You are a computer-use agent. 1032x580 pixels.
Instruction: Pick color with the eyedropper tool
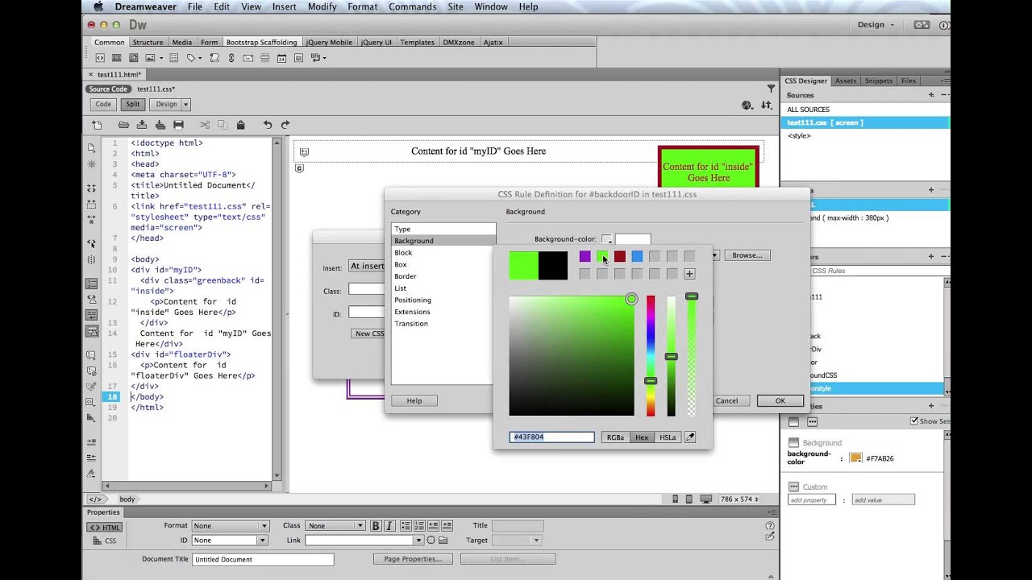(689, 437)
